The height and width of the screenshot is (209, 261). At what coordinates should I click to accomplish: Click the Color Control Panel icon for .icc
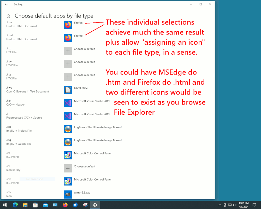coord(68,155)
